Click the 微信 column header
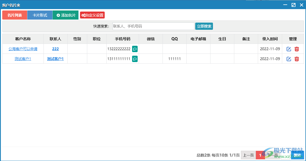 click(x=151, y=39)
